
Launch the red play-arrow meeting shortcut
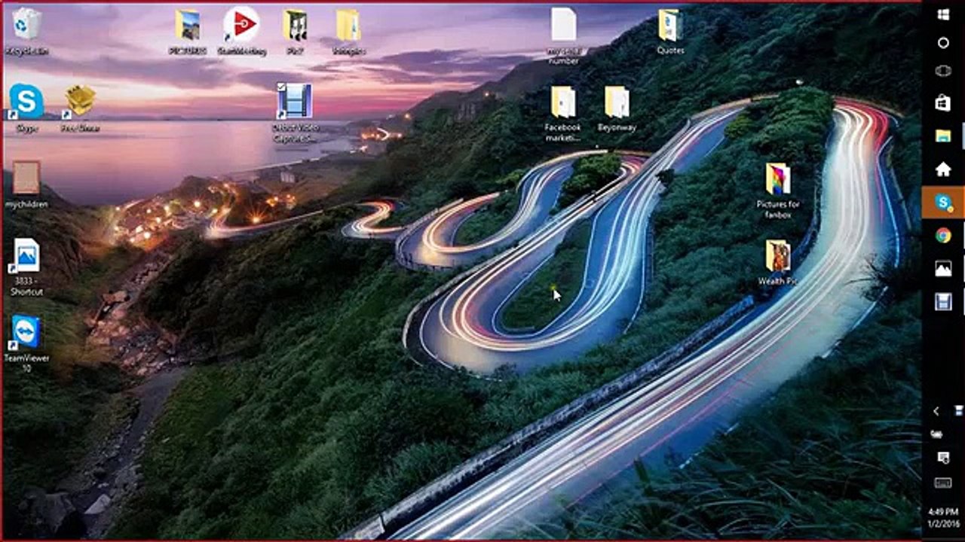(241, 32)
